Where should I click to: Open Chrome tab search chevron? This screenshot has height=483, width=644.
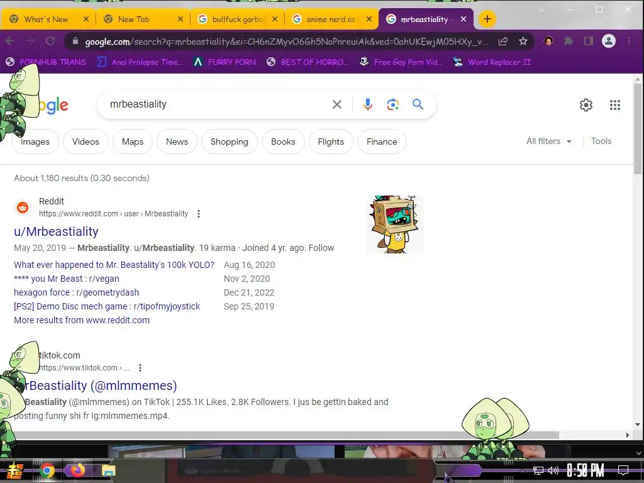(x=541, y=10)
